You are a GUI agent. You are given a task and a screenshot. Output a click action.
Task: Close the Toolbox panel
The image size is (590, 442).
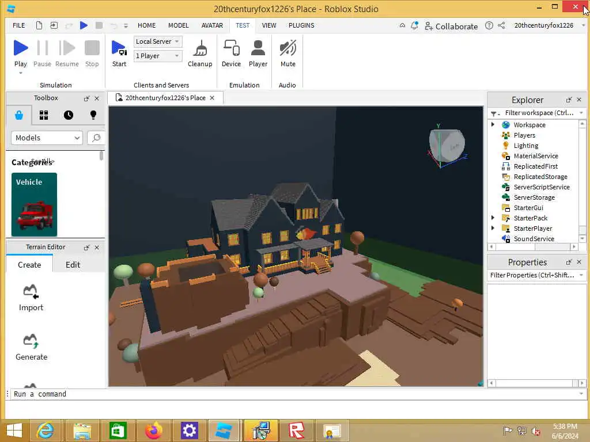tap(97, 98)
